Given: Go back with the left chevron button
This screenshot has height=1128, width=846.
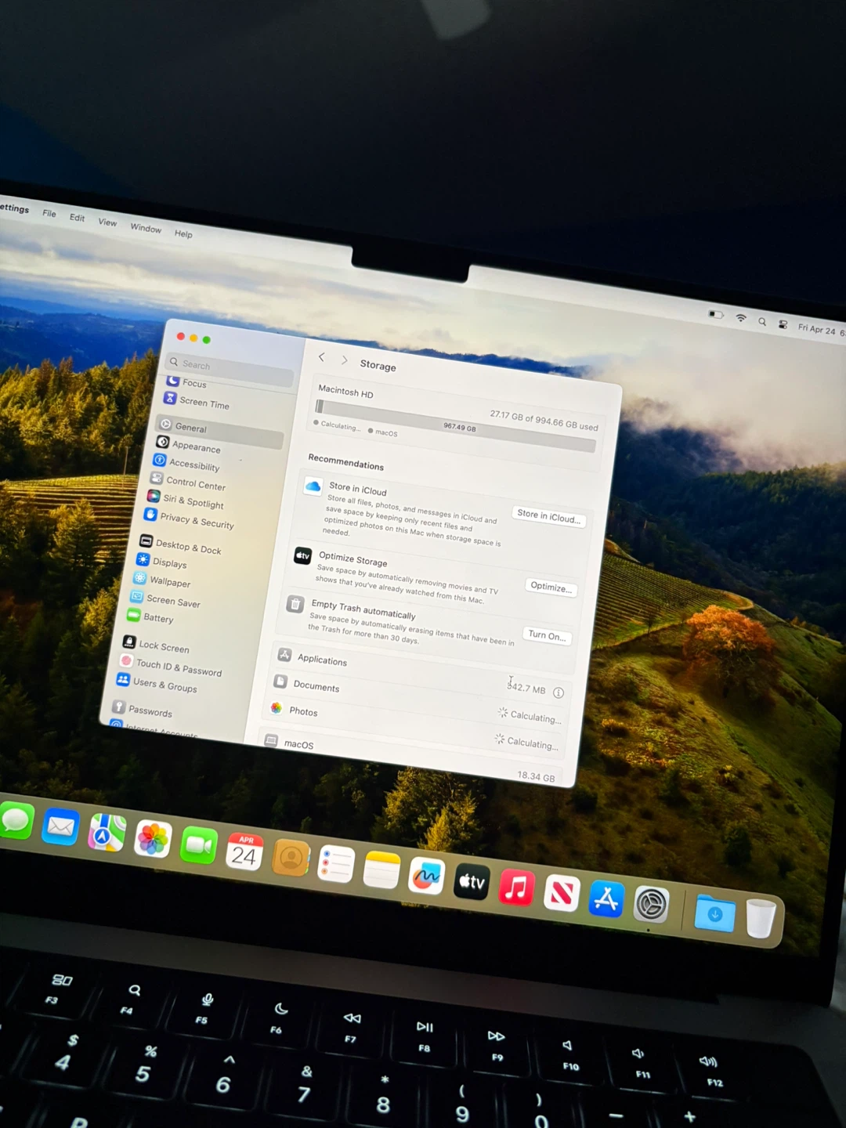Looking at the screenshot, I should (321, 356).
